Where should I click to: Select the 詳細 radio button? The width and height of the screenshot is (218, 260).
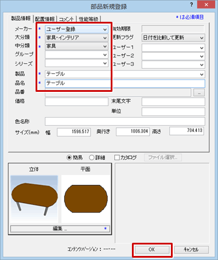pyautogui.click(x=92, y=158)
